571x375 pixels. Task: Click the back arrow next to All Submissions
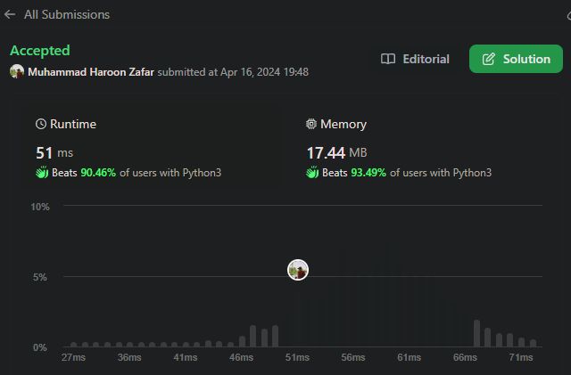coord(10,14)
